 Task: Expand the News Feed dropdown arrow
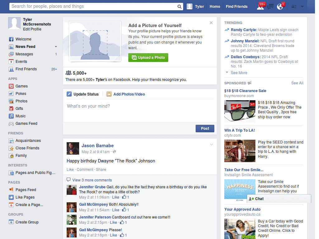point(55,47)
